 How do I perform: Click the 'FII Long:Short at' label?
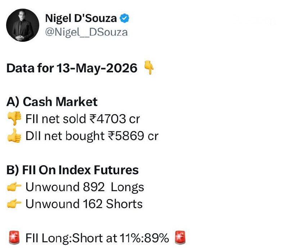pos(71,238)
